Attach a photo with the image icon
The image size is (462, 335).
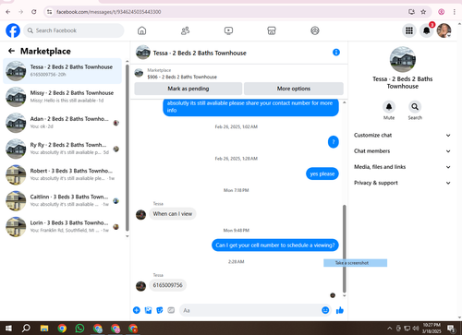point(148,310)
